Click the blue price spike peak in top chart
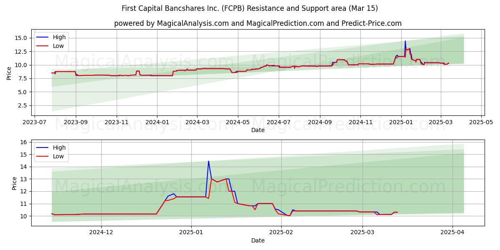Viewport: 500px width, 250px height. coord(405,41)
